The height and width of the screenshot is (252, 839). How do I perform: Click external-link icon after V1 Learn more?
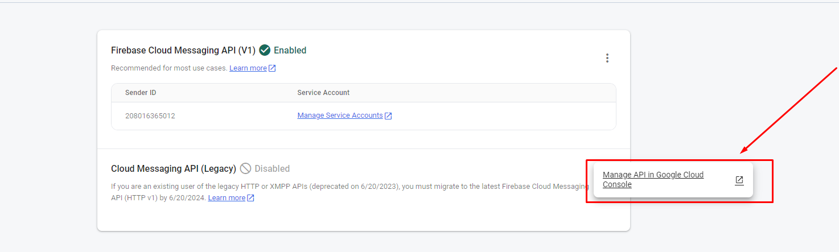[x=272, y=68]
